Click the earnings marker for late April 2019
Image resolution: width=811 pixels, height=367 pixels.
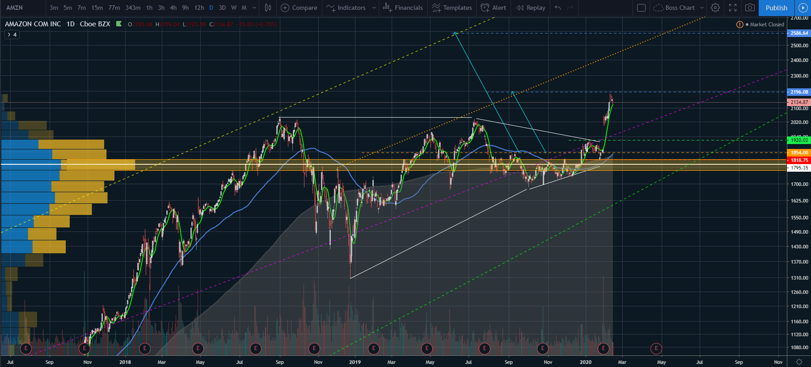click(x=427, y=348)
